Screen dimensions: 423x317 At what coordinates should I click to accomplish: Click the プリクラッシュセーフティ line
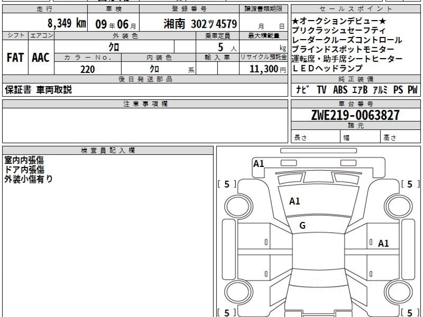[339, 31]
